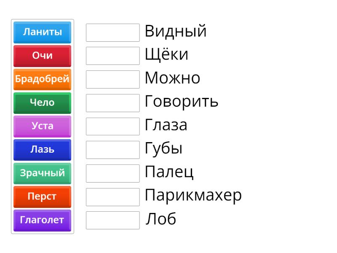This screenshot has height=253, width=337.
Task: Click the label Глаза in the list
Action: pos(166,125)
